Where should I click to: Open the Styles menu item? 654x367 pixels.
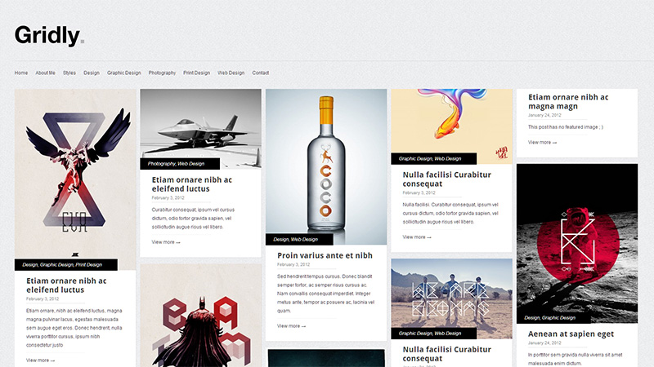point(69,73)
